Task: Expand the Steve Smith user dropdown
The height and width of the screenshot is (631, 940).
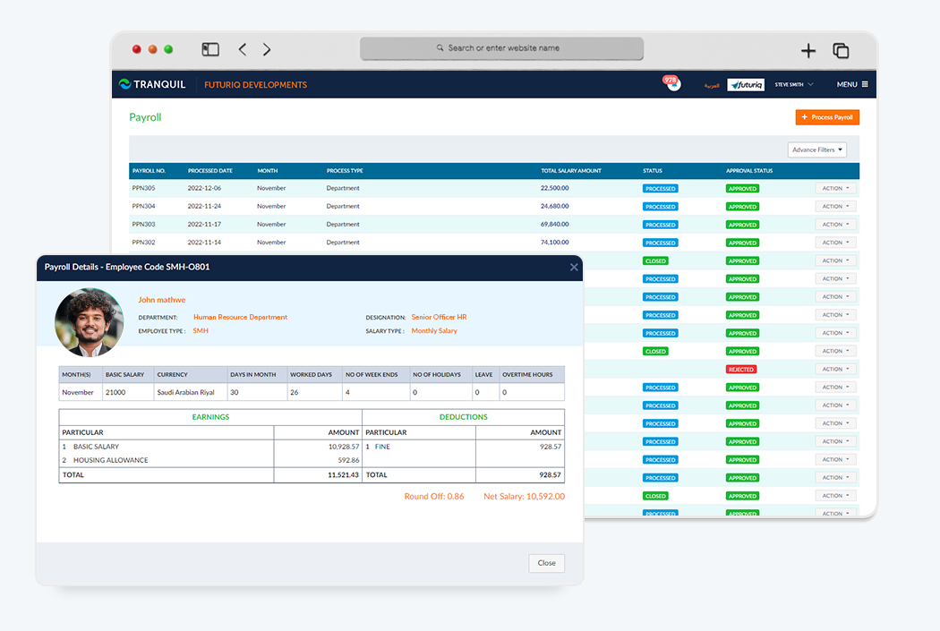Action: click(793, 85)
